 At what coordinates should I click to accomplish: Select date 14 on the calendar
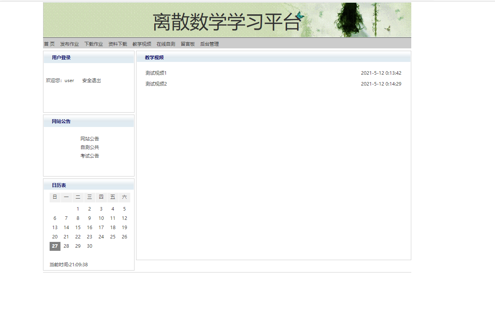66,227
